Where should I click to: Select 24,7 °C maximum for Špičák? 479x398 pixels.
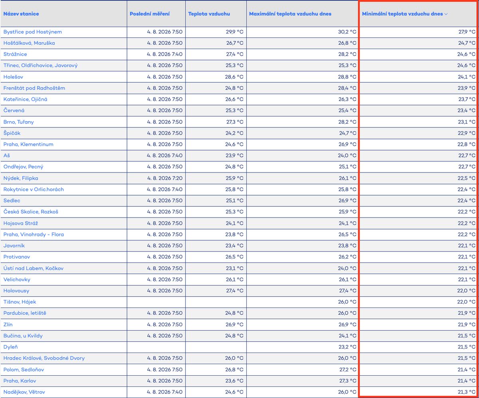(x=347, y=133)
